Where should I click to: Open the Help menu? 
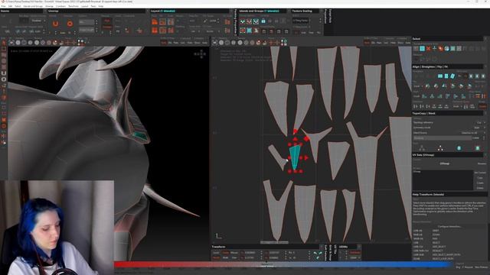[x=101, y=6]
